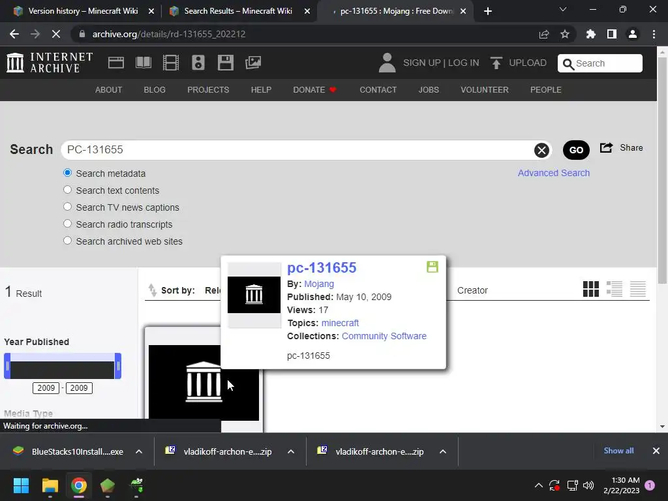Open the Chrome profile icon
Image resolution: width=668 pixels, height=501 pixels.
(x=633, y=34)
